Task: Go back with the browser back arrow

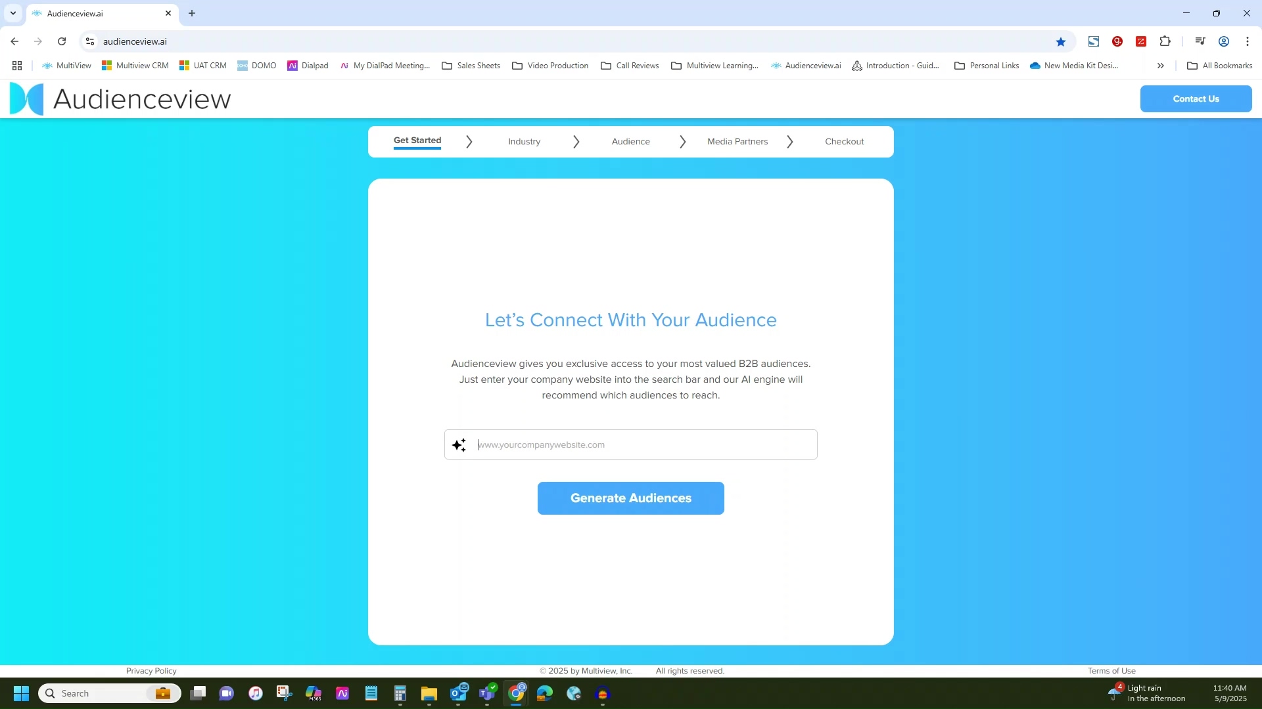Action: (14, 41)
